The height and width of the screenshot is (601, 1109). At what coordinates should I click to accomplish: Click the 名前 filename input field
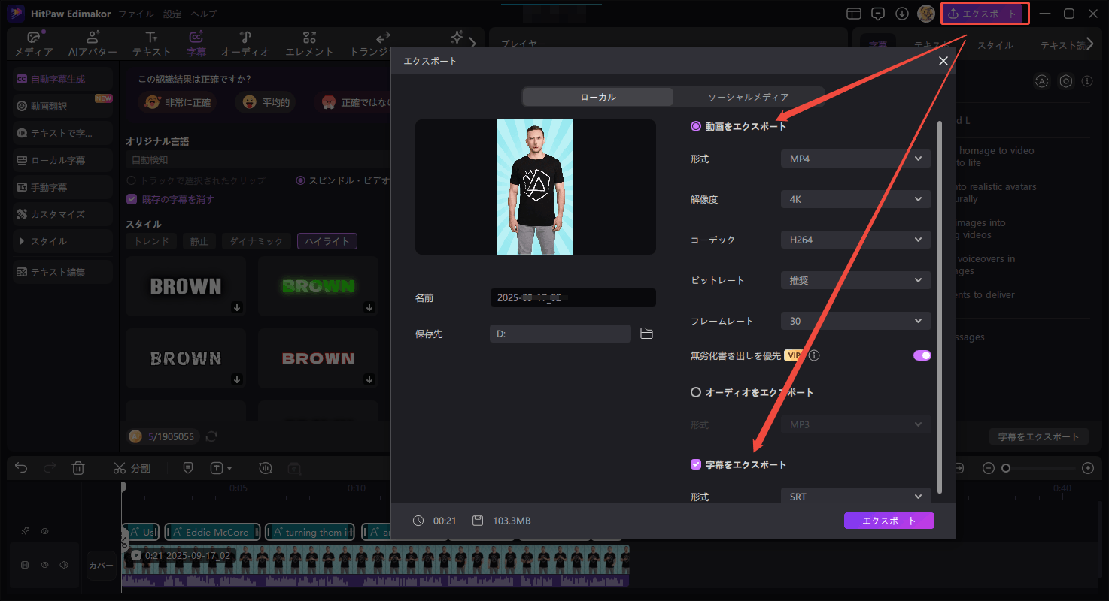pyautogui.click(x=573, y=297)
